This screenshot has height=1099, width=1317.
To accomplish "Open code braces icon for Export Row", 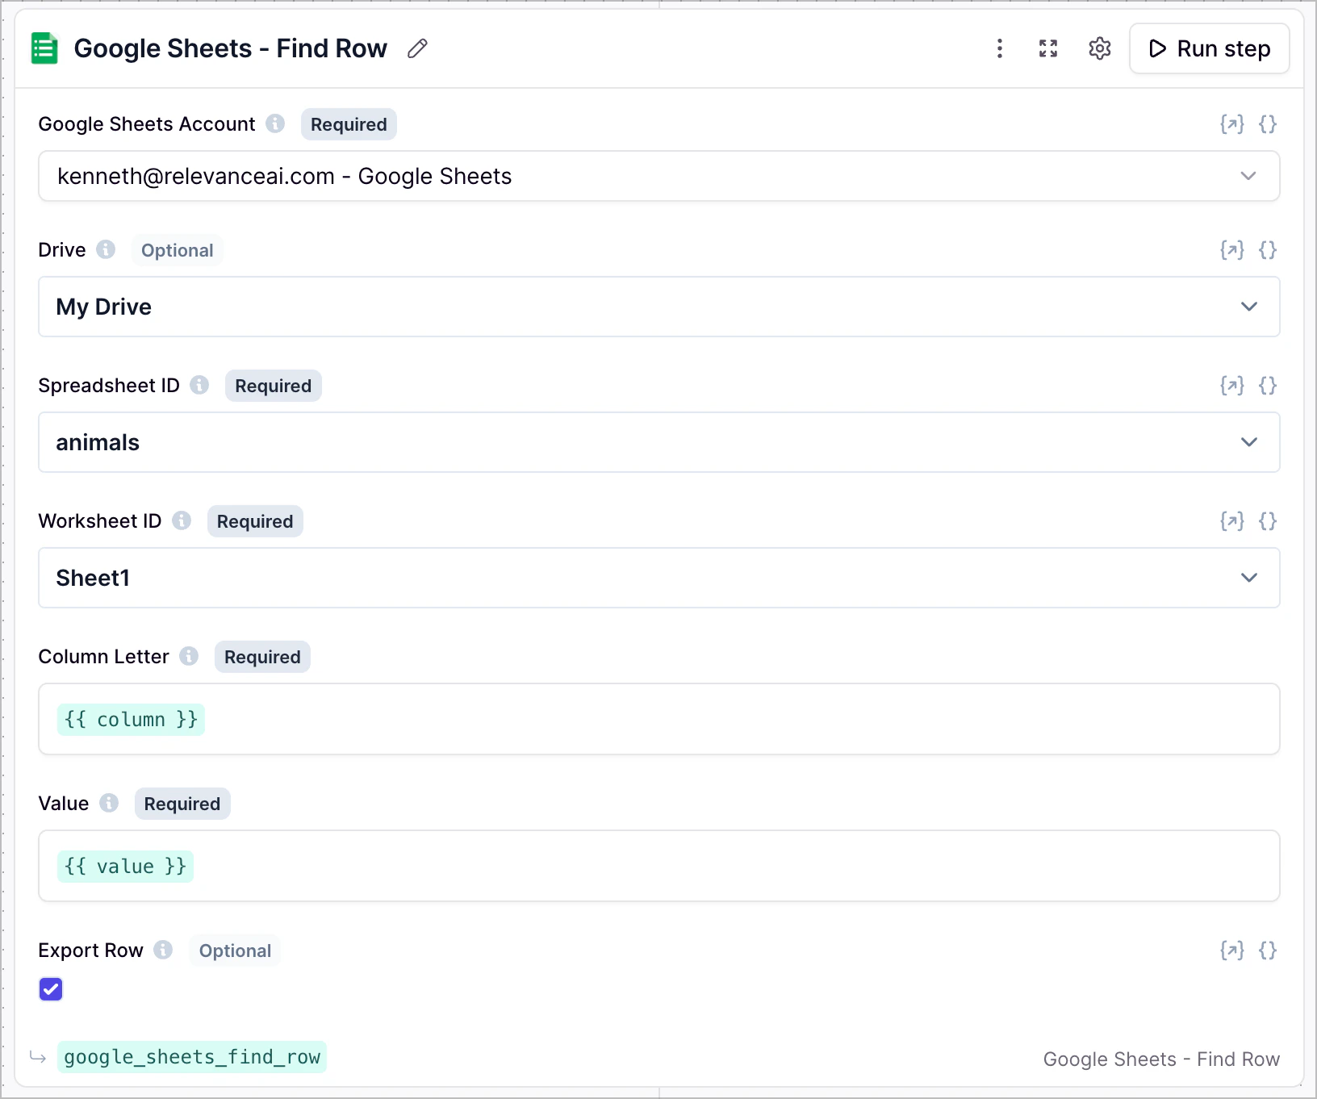I will [x=1268, y=951].
